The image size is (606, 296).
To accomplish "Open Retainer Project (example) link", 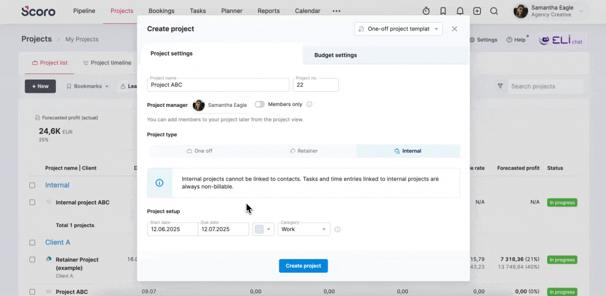I will click(77, 264).
